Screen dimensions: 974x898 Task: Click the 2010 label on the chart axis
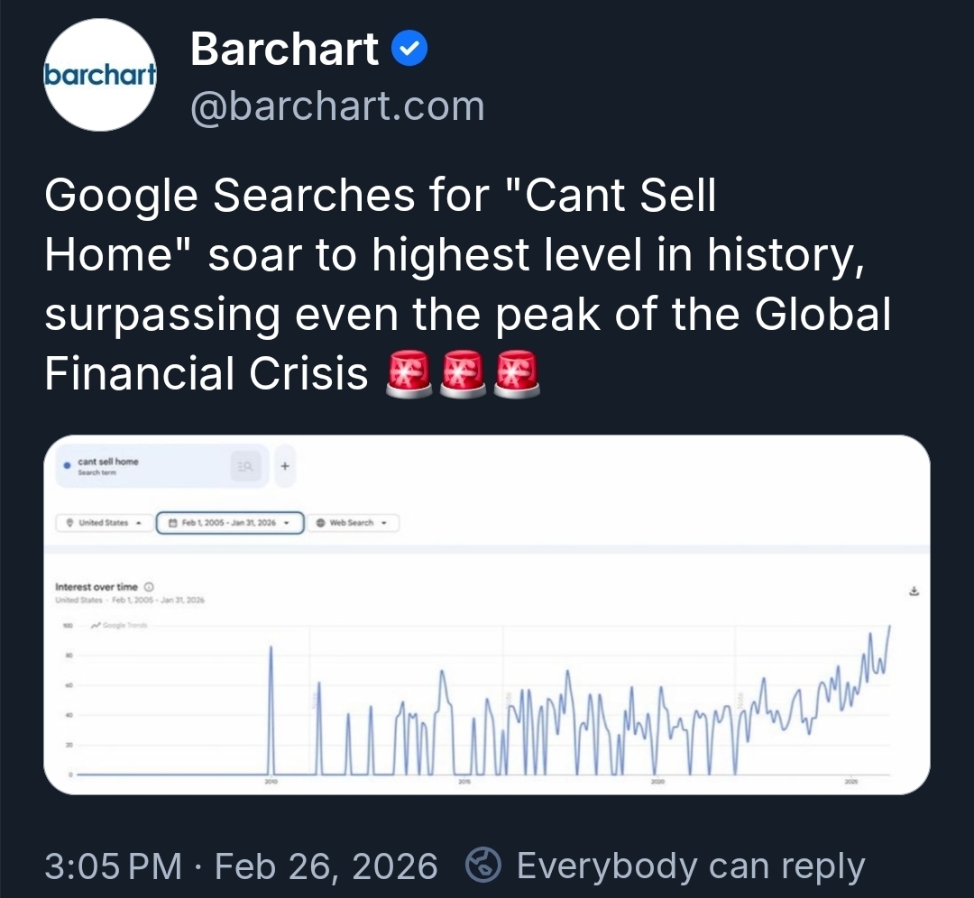pyautogui.click(x=271, y=783)
